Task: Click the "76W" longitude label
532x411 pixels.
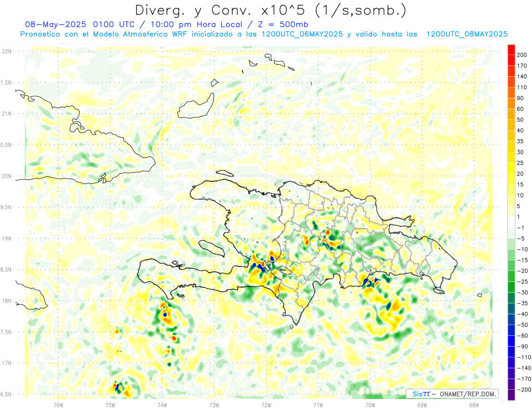Action: (x=58, y=405)
